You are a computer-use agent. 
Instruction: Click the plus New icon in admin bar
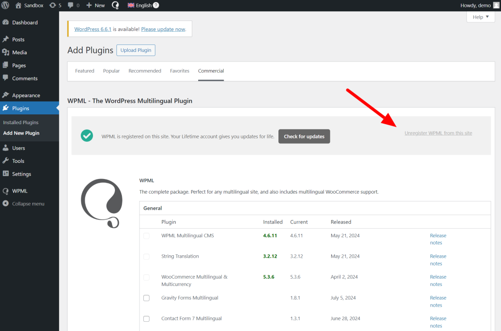89,5
